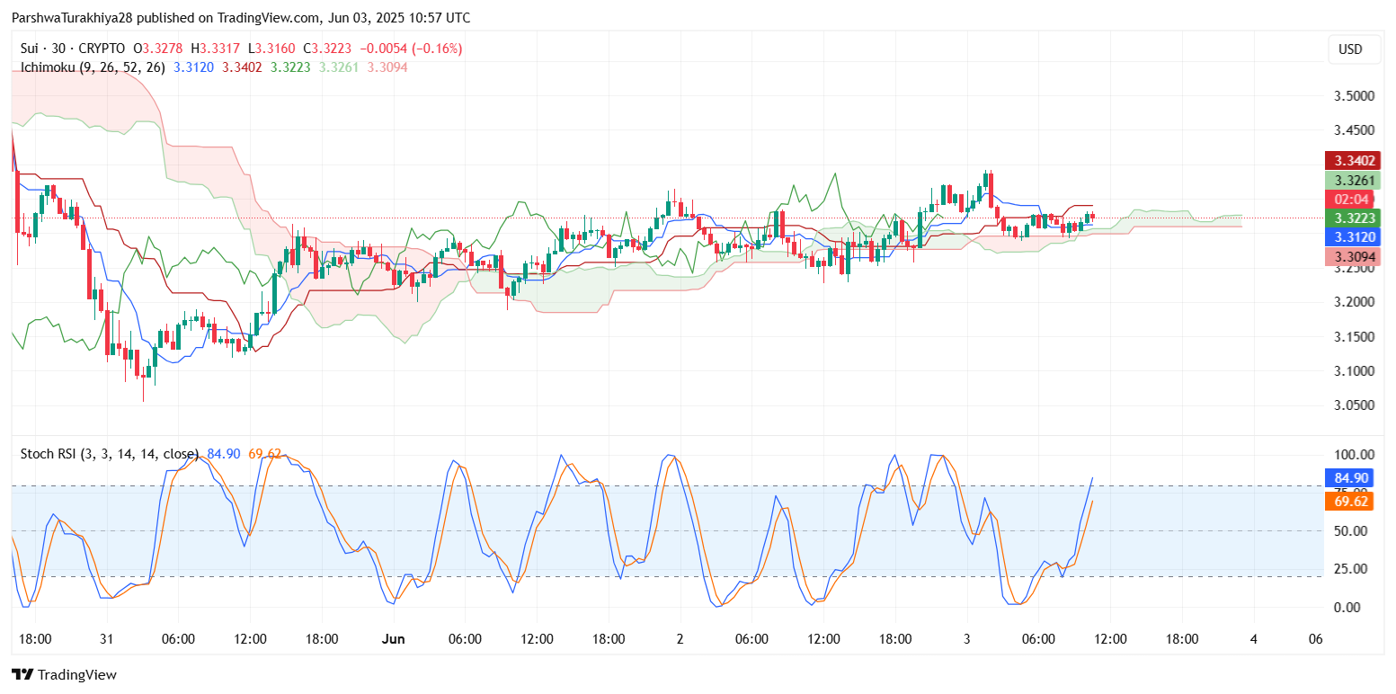Select the Sui 30 CRYPTO symbol title
The image size is (1396, 694).
(74, 49)
